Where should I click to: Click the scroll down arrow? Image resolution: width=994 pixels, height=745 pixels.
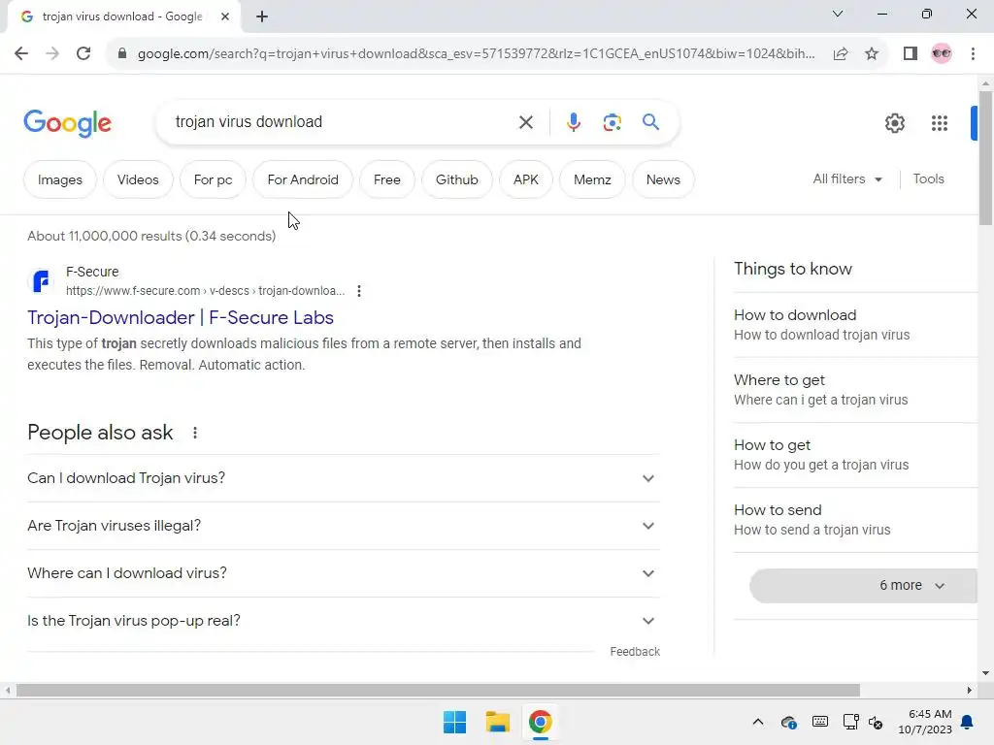coord(985,673)
